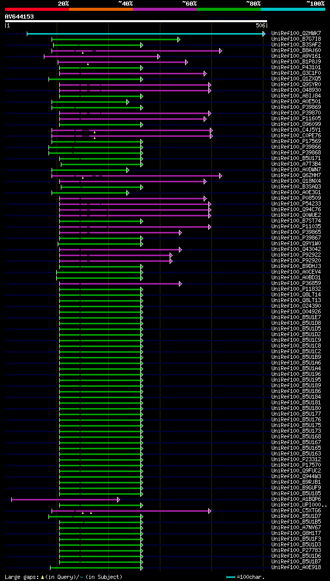The width and height of the screenshot is (330, 581).
Task: Click the label UniRef100_A7T3B4
Action: click(x=296, y=164)
